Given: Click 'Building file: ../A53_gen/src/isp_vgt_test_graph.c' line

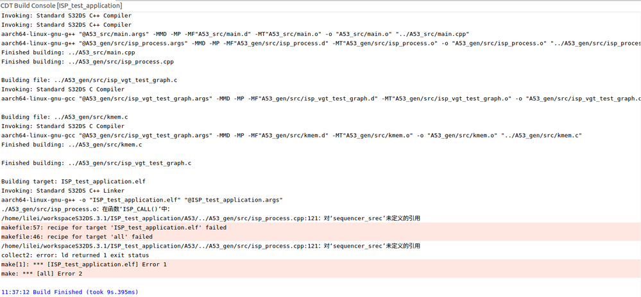Looking at the screenshot, I should pyautogui.click(x=89, y=80).
